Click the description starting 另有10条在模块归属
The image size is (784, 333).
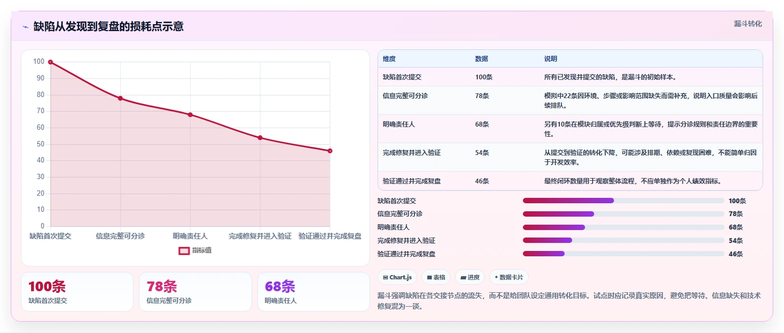pos(650,129)
